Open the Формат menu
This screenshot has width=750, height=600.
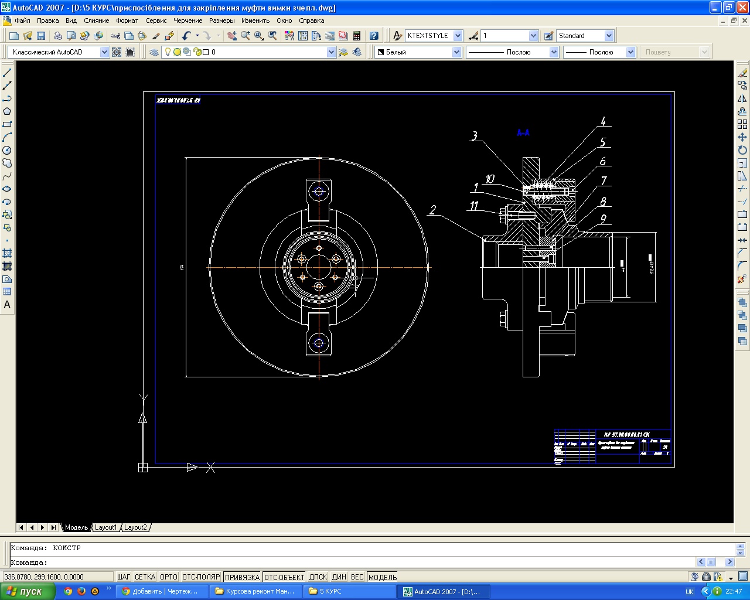(x=127, y=21)
